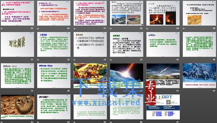This screenshot has height=123, width=217.
Task: Select slide 33 listing two article titles
Action: click(90, 44)
